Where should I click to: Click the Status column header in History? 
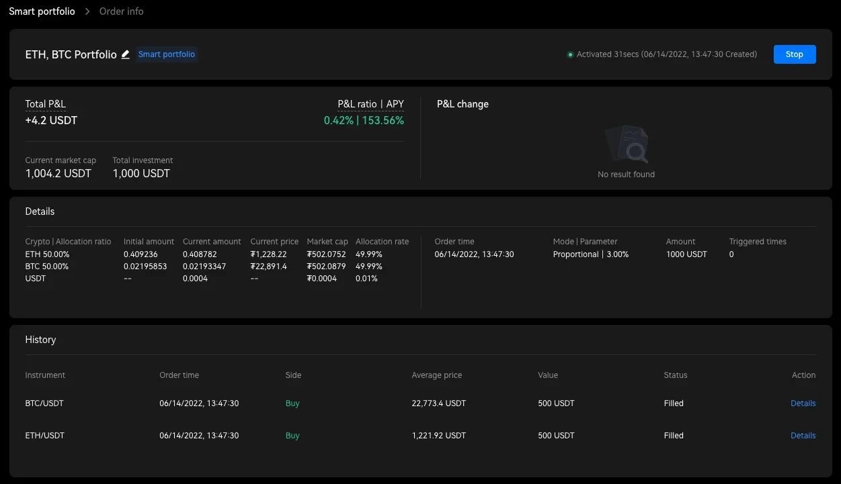[676, 375]
